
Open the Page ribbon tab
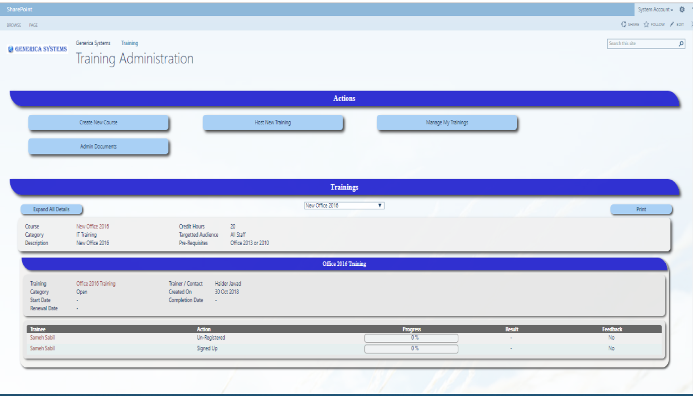click(33, 25)
